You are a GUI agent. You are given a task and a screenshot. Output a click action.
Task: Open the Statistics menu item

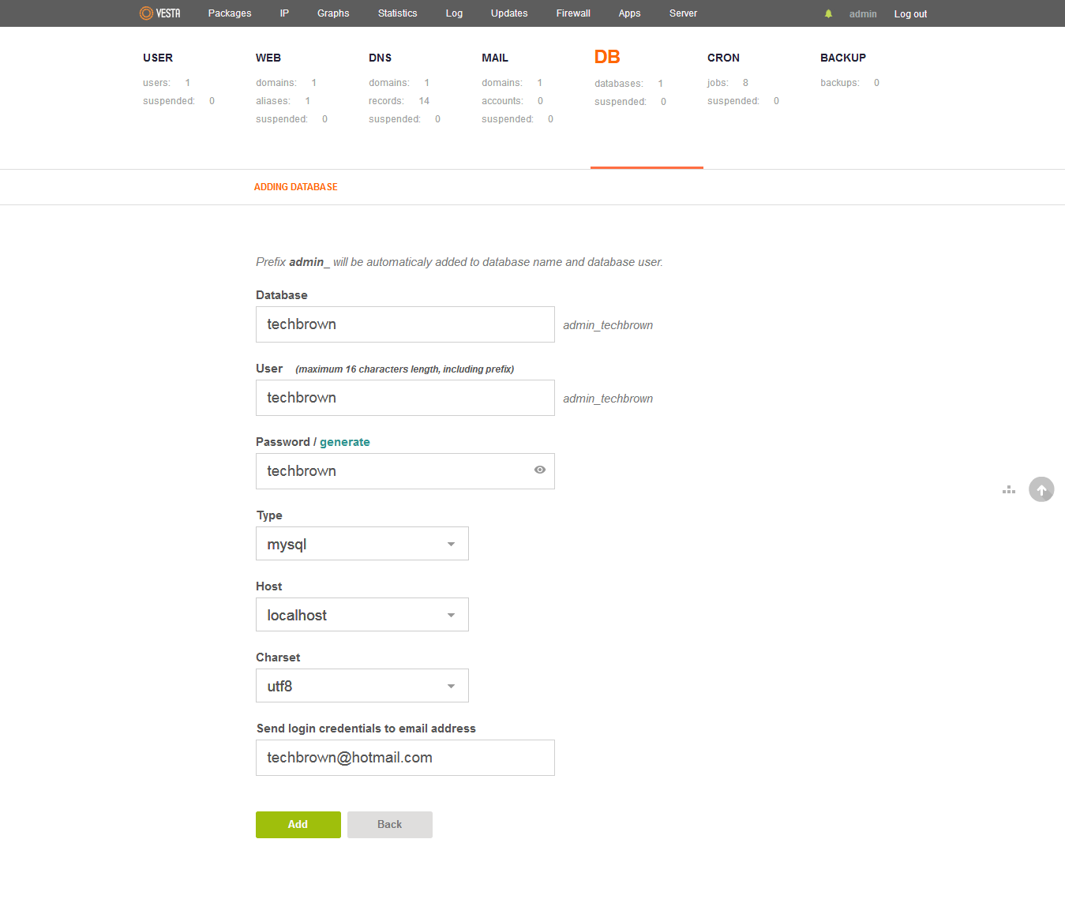pos(397,13)
